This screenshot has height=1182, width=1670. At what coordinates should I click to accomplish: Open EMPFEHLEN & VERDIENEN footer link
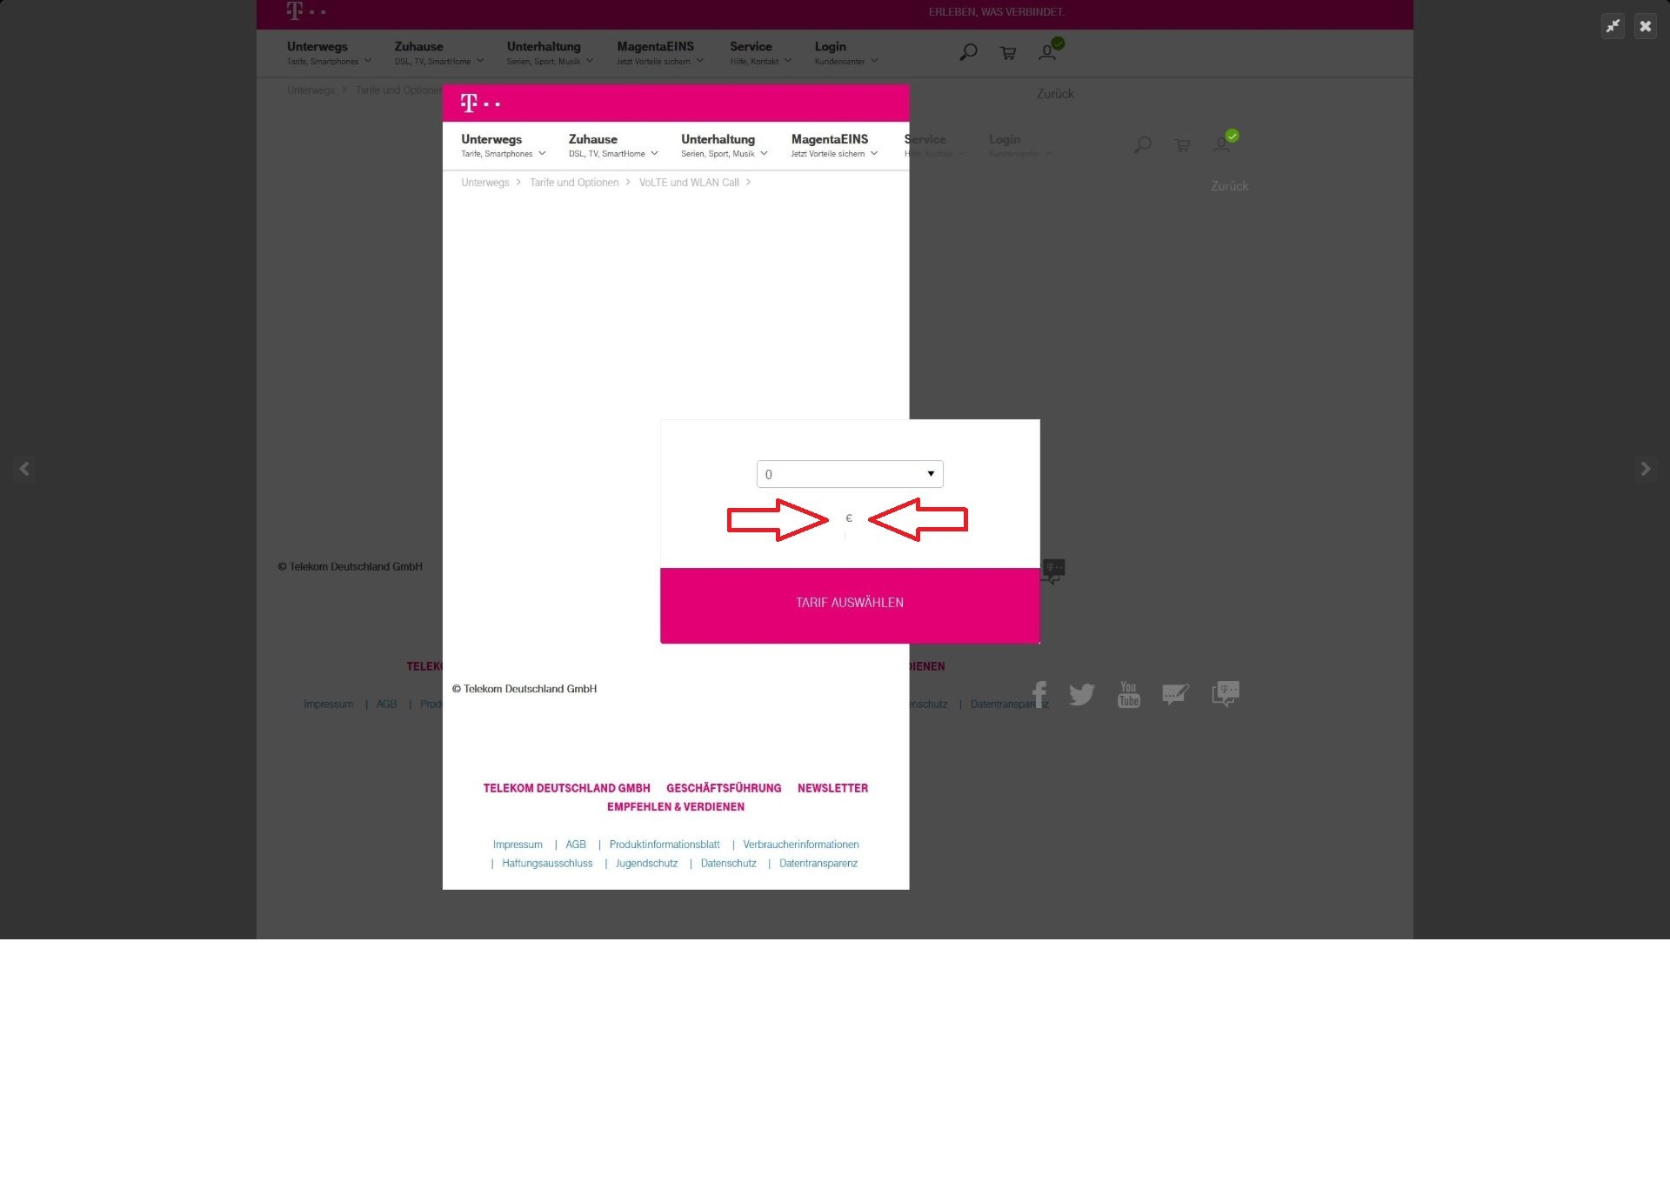point(676,807)
